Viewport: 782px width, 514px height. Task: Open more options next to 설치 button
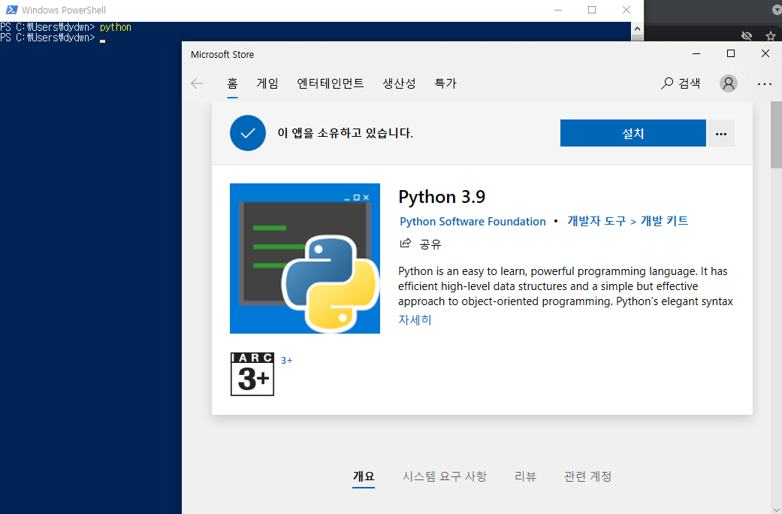pyautogui.click(x=720, y=133)
